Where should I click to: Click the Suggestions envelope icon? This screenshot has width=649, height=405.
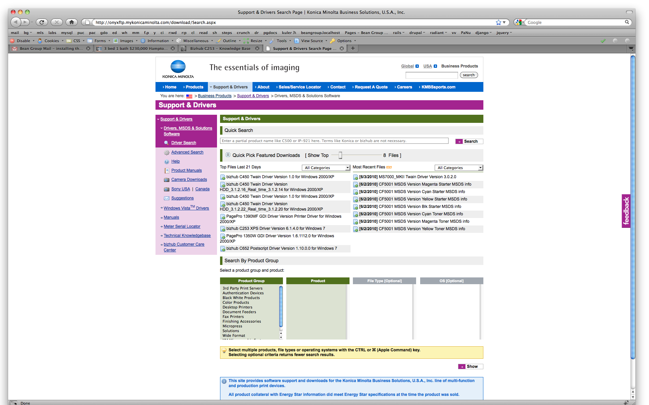tap(167, 198)
